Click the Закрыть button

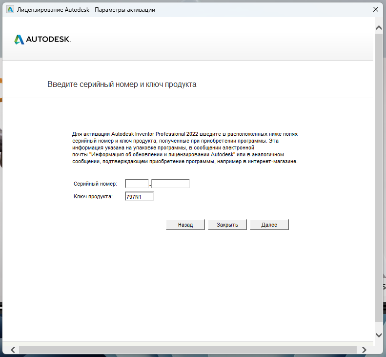point(227,225)
